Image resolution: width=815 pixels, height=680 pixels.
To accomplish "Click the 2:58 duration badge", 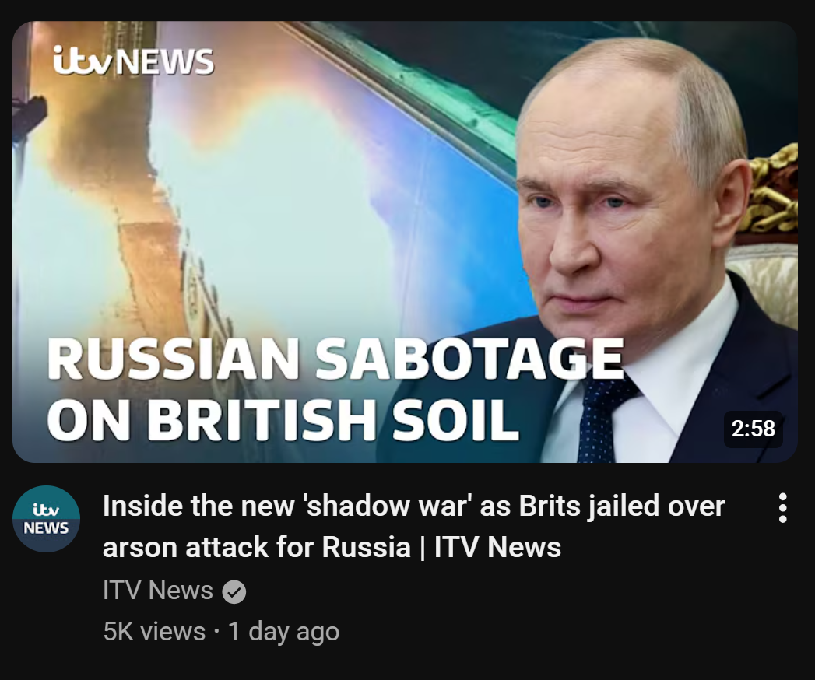I will 754,429.
